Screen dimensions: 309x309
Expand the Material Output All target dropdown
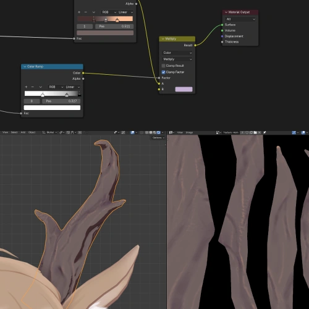click(x=240, y=19)
